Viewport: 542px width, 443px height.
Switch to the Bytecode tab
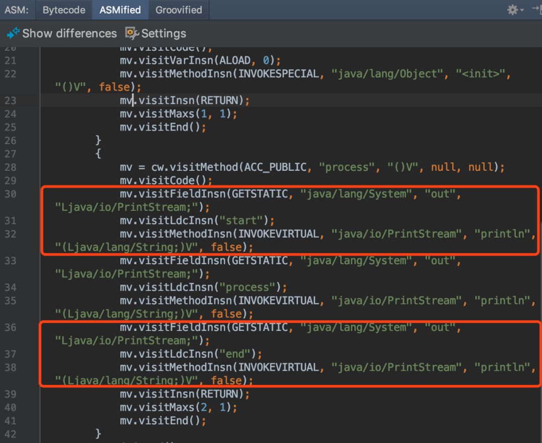coord(64,10)
